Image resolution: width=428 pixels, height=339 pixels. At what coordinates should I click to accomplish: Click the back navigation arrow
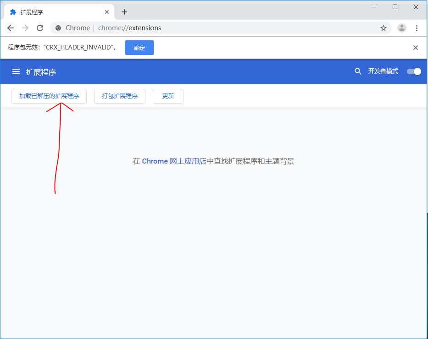11,28
